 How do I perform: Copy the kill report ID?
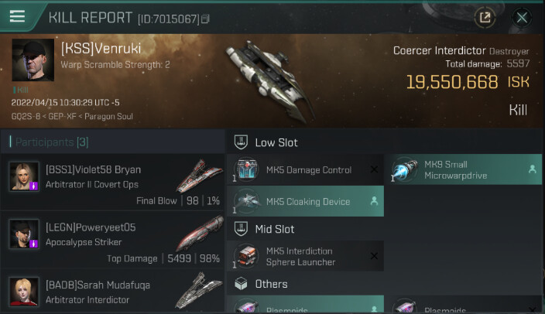tap(205, 19)
